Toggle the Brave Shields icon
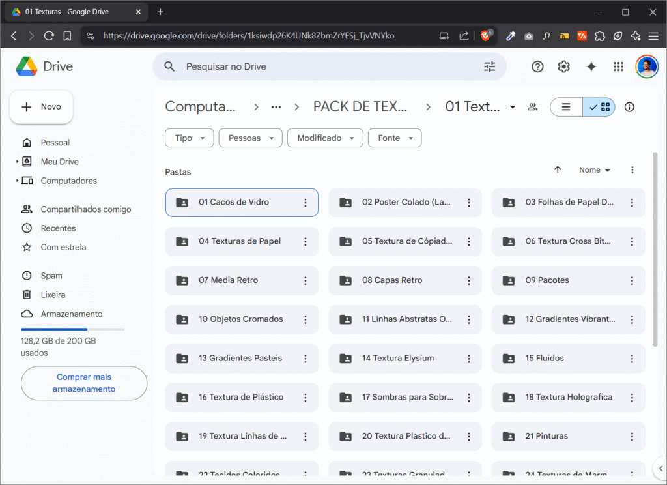This screenshot has width=667, height=485. click(486, 36)
